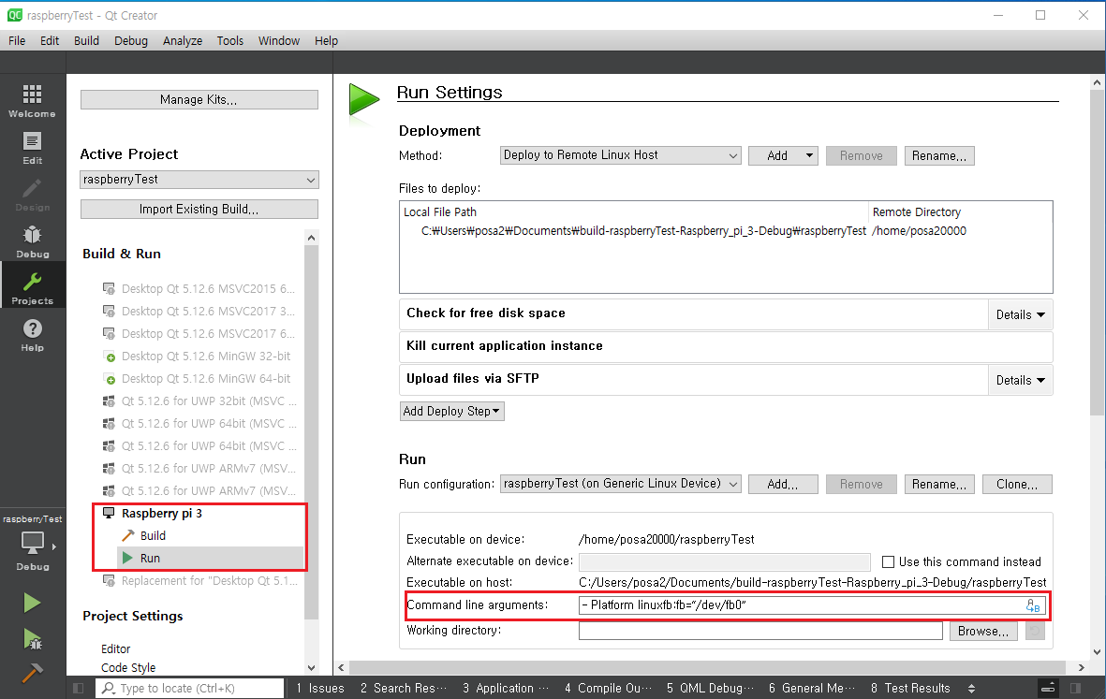This screenshot has height=699, width=1106.
Task: Open the File menu
Action: click(x=17, y=41)
